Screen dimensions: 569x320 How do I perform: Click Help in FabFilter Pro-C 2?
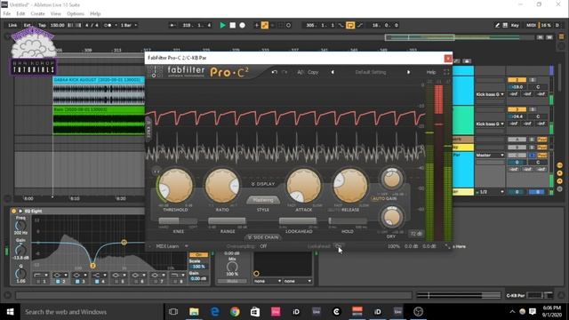point(430,72)
